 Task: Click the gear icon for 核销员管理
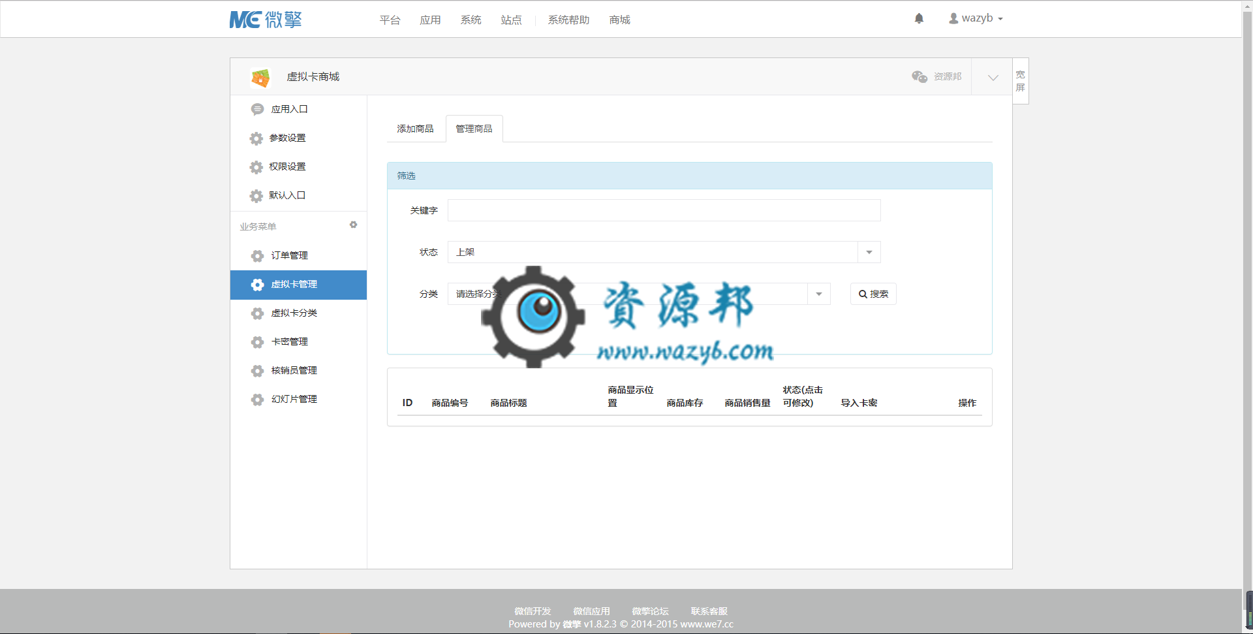pos(257,371)
